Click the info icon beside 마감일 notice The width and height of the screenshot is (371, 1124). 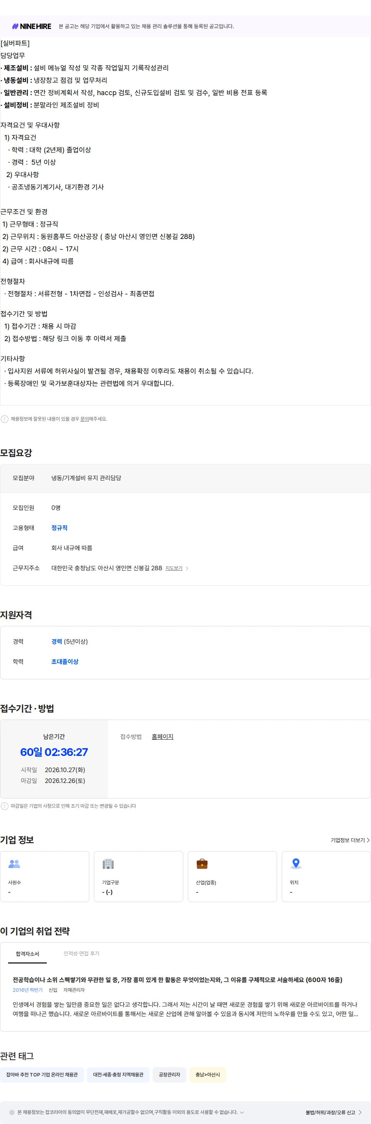4,806
